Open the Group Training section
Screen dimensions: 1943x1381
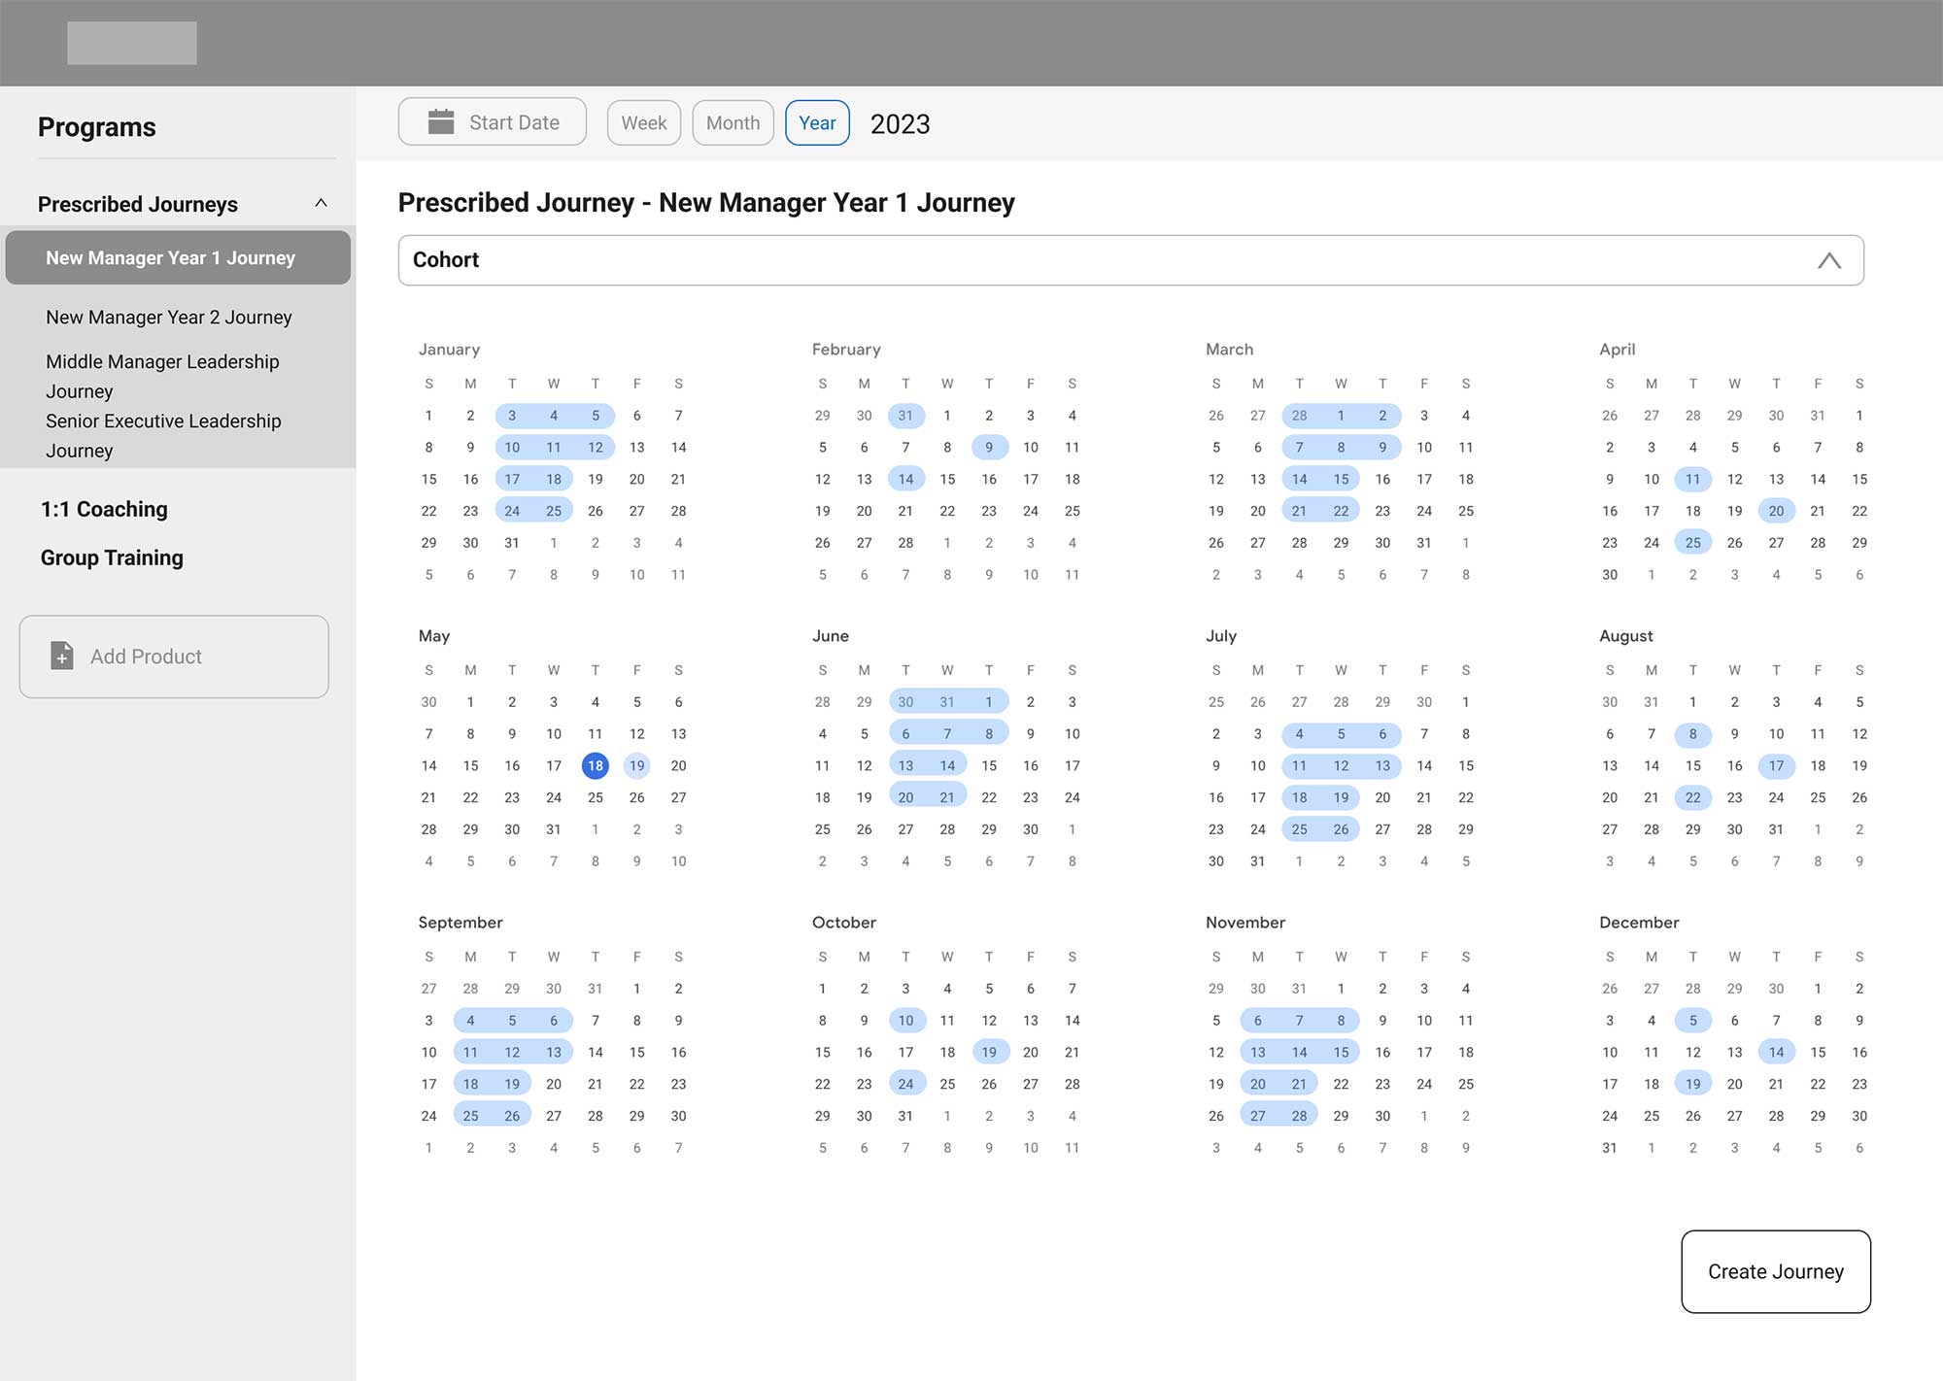click(x=112, y=557)
